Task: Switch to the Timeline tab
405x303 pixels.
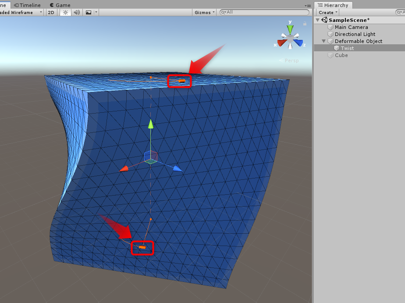Action: tap(27, 5)
